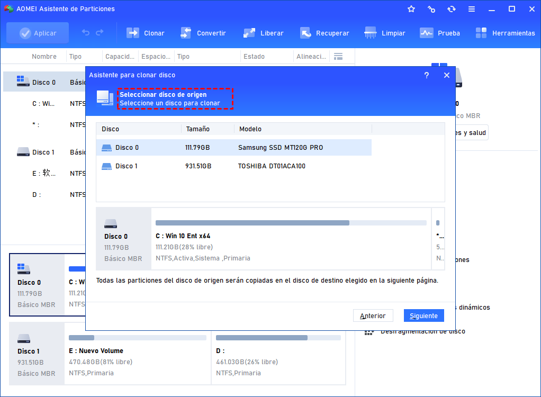Close the Asistente para clonar disco dialog
This screenshot has height=397, width=541.
tap(446, 75)
